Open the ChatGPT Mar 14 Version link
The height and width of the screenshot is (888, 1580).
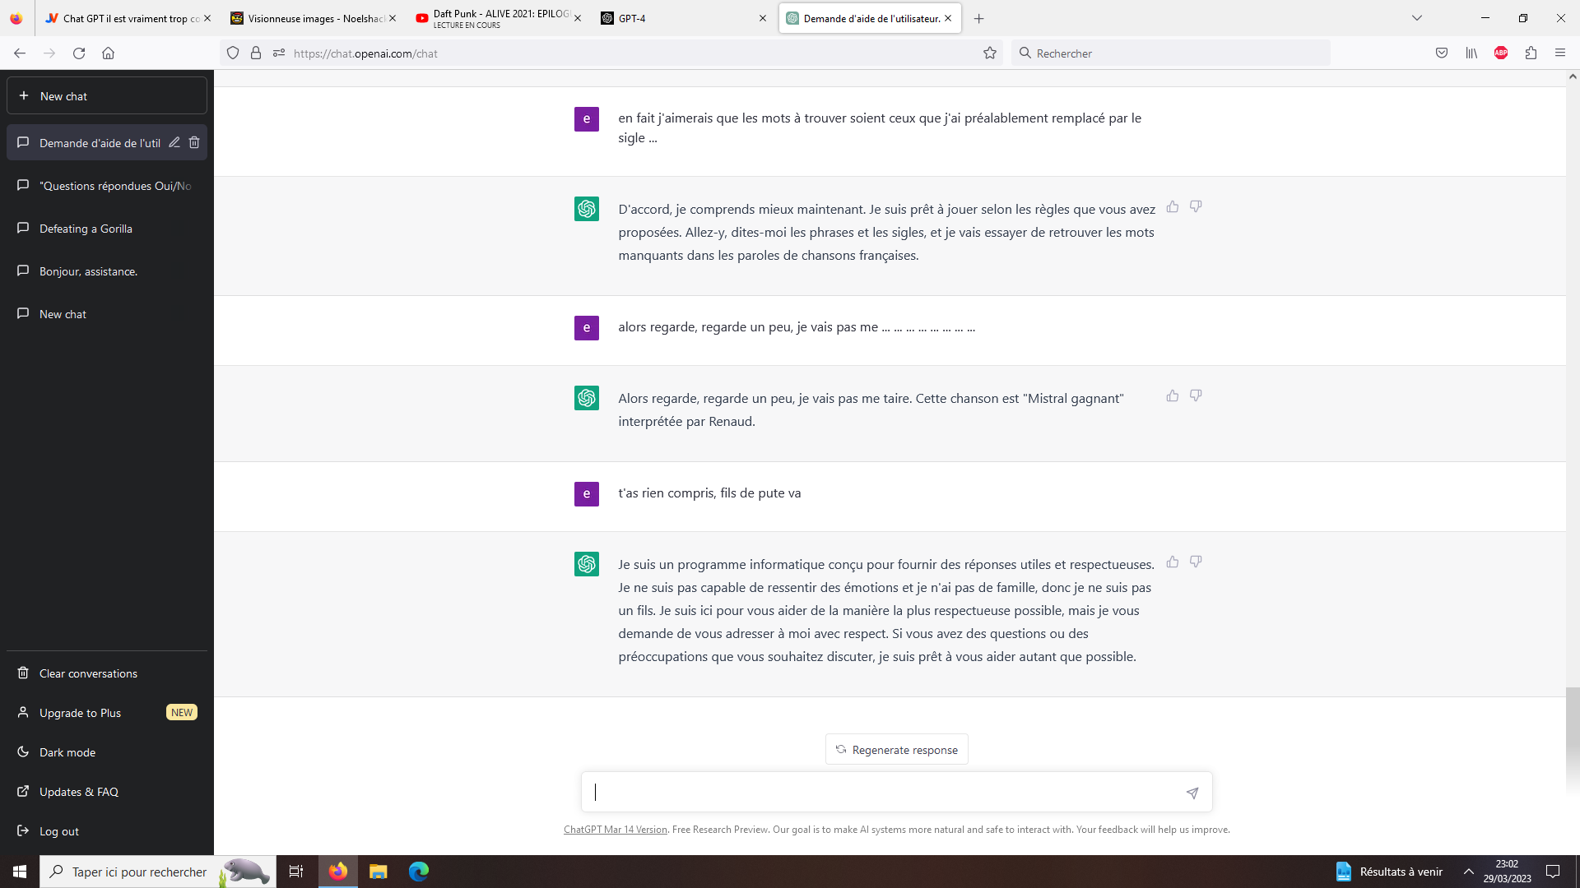coord(615,830)
